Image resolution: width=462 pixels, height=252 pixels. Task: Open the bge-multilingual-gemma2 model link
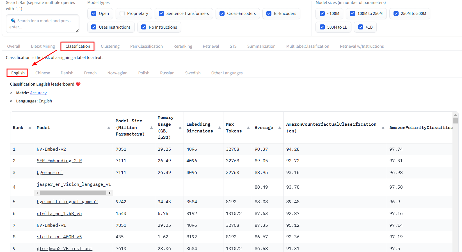point(67,202)
